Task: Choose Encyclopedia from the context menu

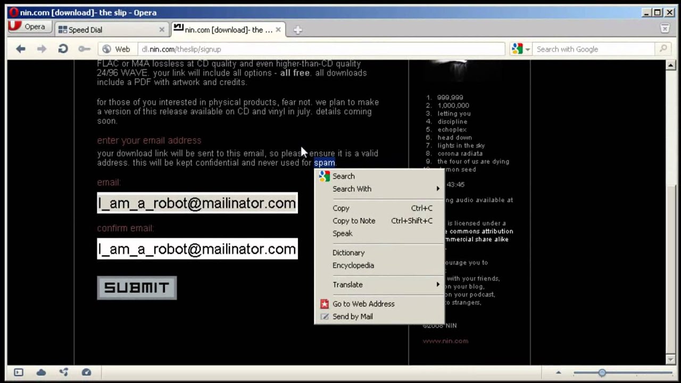Action: [x=379, y=265]
